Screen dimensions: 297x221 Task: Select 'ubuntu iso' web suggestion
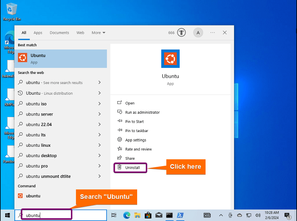[x=36, y=104]
